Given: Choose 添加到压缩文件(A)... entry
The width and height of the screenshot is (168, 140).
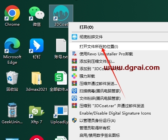Looking at the screenshot, I should click(118, 61).
